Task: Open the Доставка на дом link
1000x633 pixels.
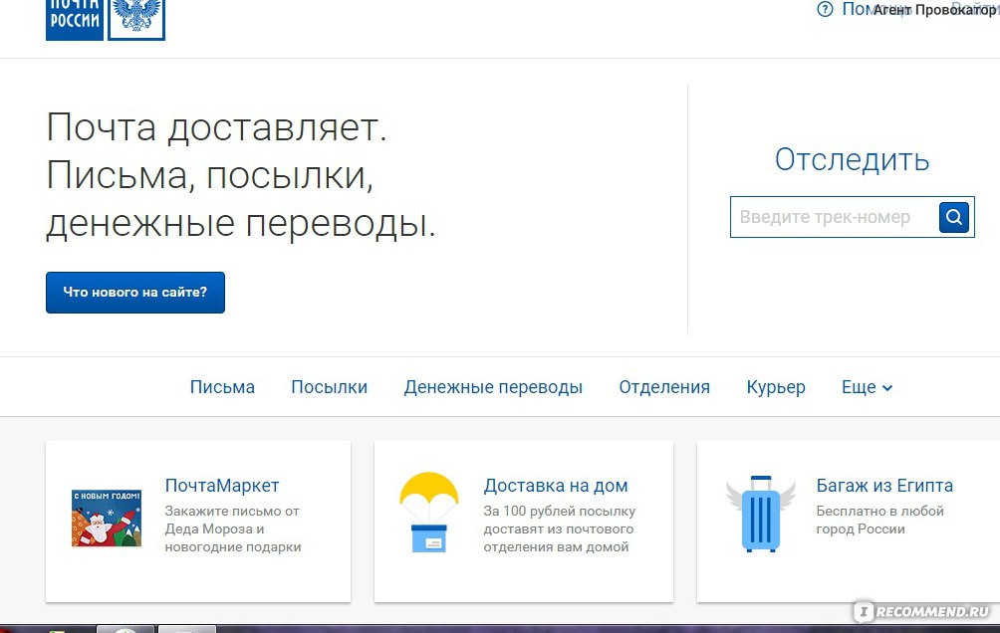Action: (x=556, y=486)
